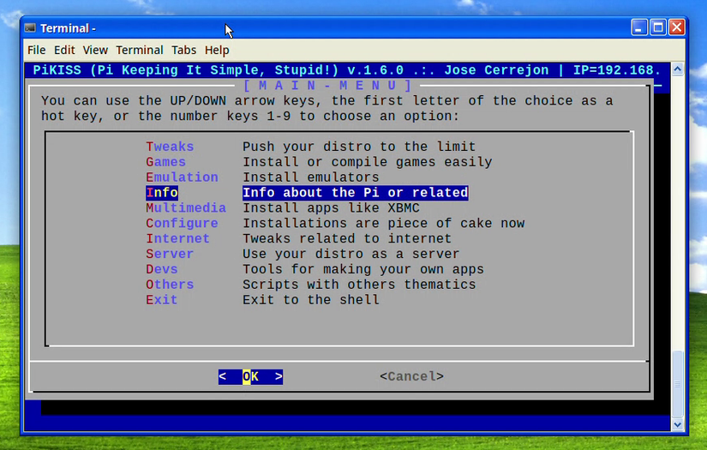
Task: Open the View menu
Action: 95,50
